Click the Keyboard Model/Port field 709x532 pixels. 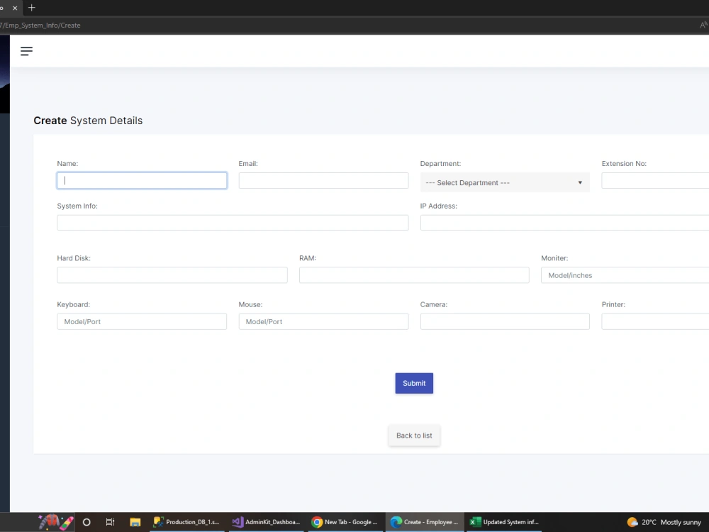(x=142, y=321)
